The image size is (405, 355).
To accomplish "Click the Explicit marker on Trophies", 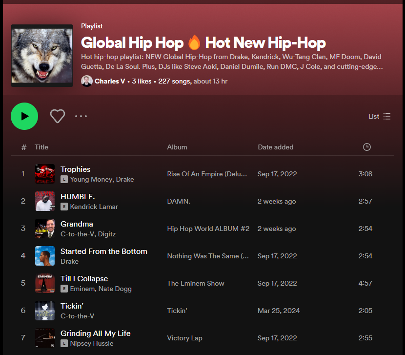I will (x=63, y=180).
